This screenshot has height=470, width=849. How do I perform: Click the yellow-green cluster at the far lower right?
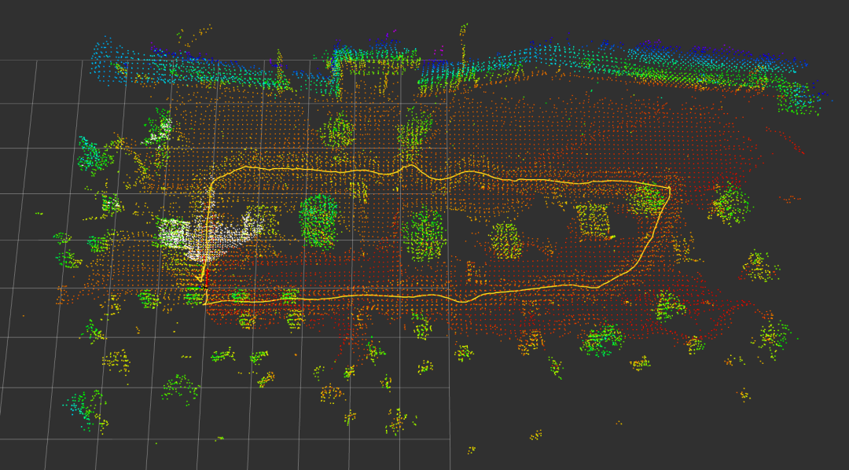(x=771, y=338)
